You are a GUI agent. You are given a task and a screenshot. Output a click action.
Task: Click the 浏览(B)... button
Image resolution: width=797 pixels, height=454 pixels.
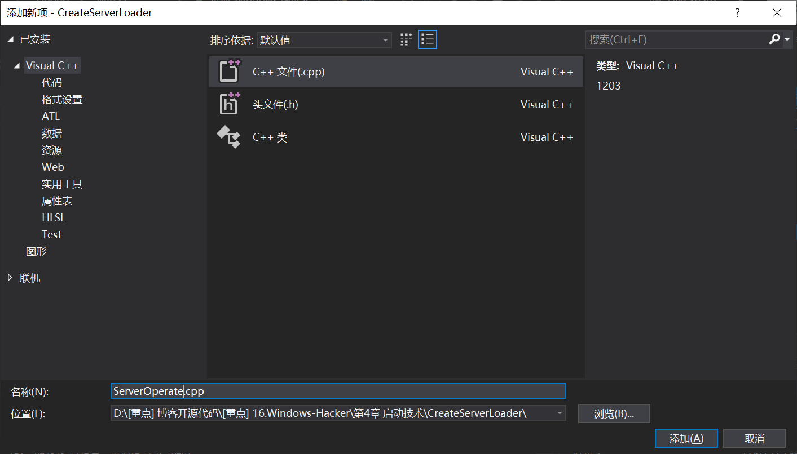pos(614,413)
